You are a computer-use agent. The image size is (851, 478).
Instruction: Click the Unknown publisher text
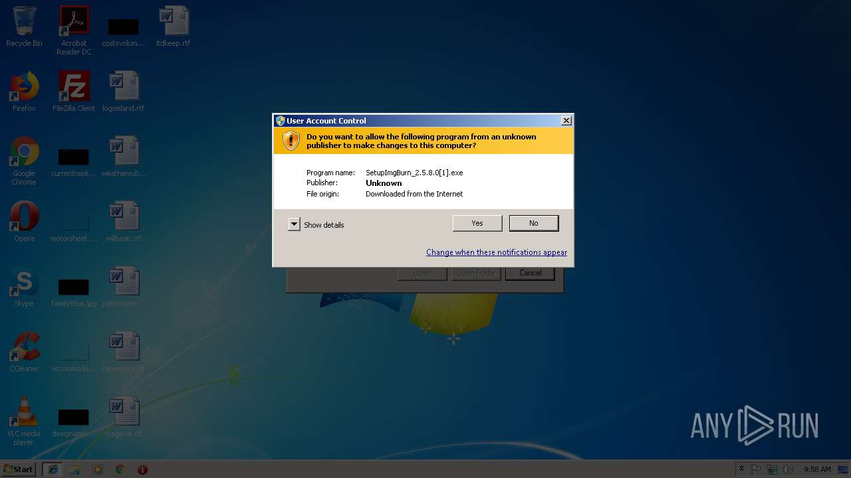pos(384,183)
